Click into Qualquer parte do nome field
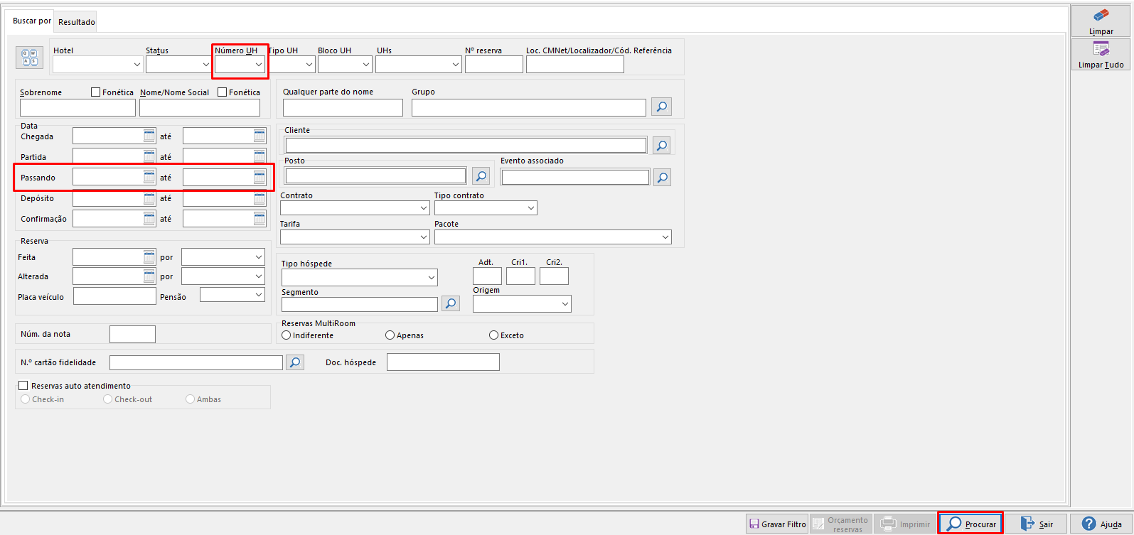Viewport: 1134px width, 535px height. (343, 107)
